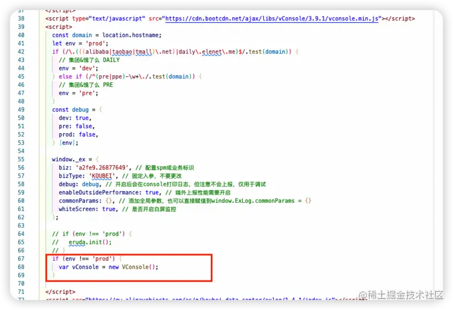Open the vconsole.min.js CDN URL link
The width and height of the screenshot is (453, 310).
(x=272, y=19)
